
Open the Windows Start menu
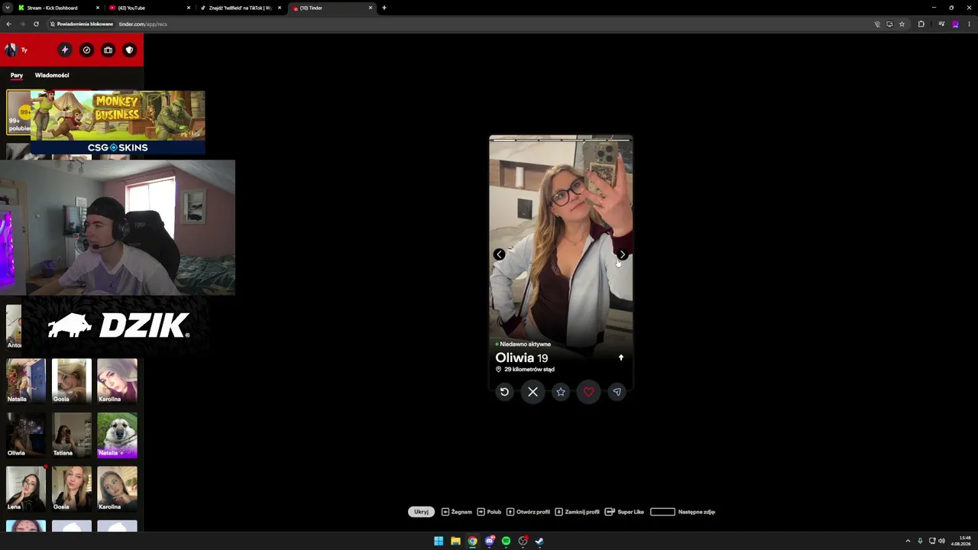click(439, 541)
